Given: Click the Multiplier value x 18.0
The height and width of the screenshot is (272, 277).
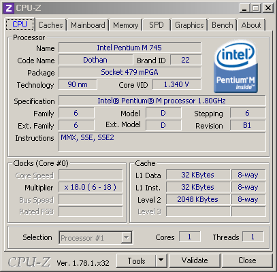Looking at the screenshot, I should tap(91, 188).
